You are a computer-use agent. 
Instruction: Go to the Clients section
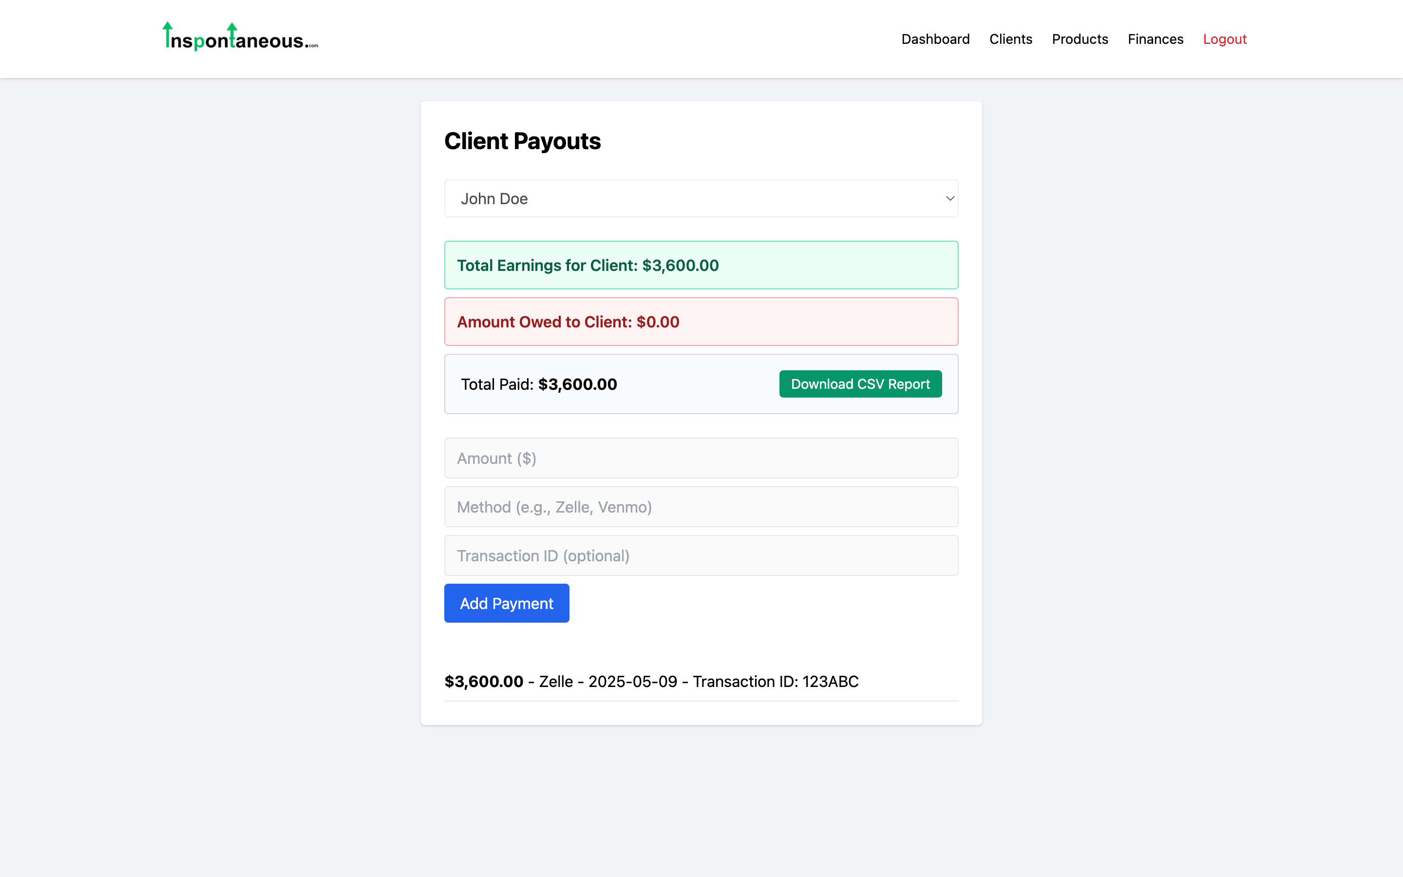tap(1010, 39)
